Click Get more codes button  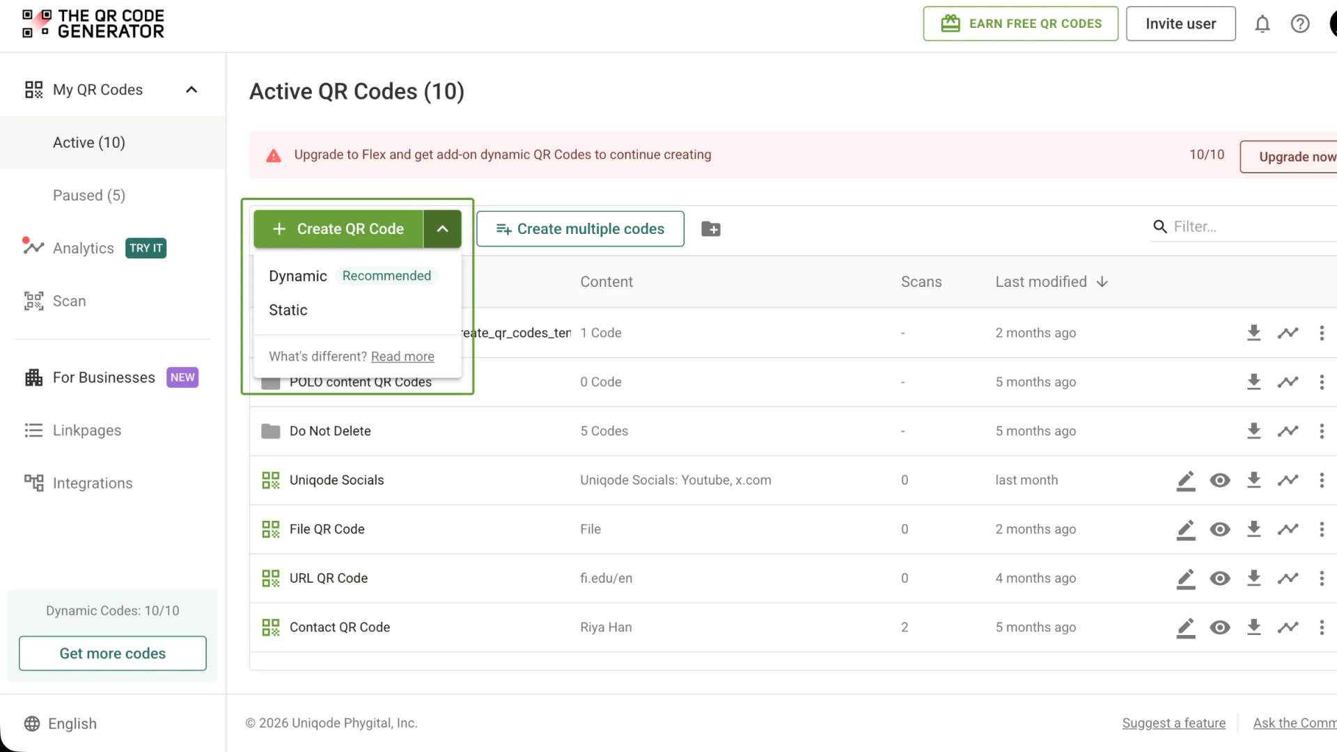(x=113, y=654)
